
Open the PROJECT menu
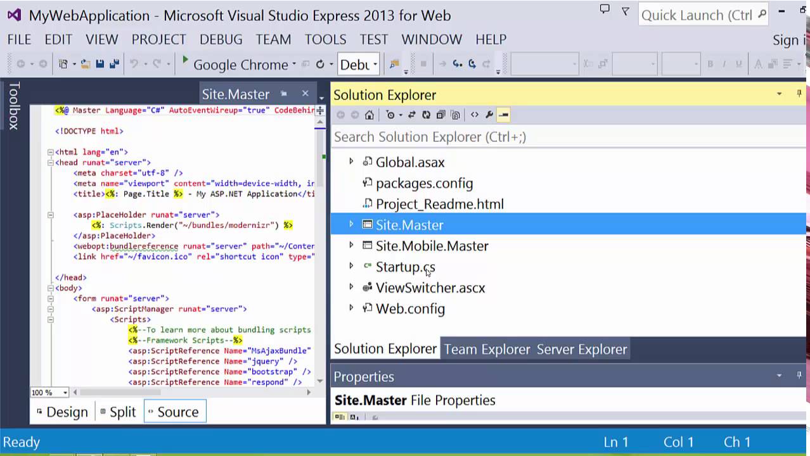click(158, 39)
